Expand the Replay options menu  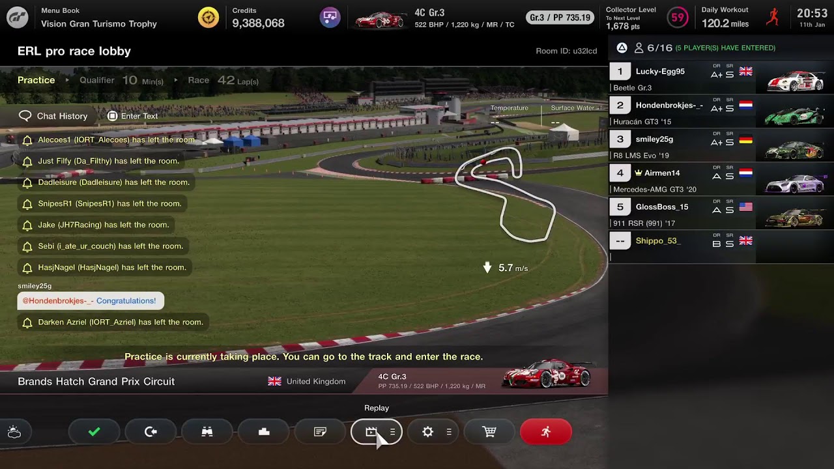pos(392,432)
